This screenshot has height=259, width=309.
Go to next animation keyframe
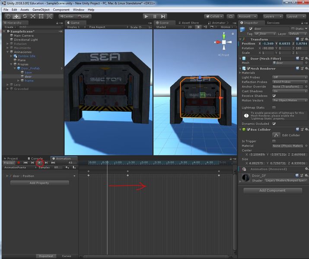46,163
